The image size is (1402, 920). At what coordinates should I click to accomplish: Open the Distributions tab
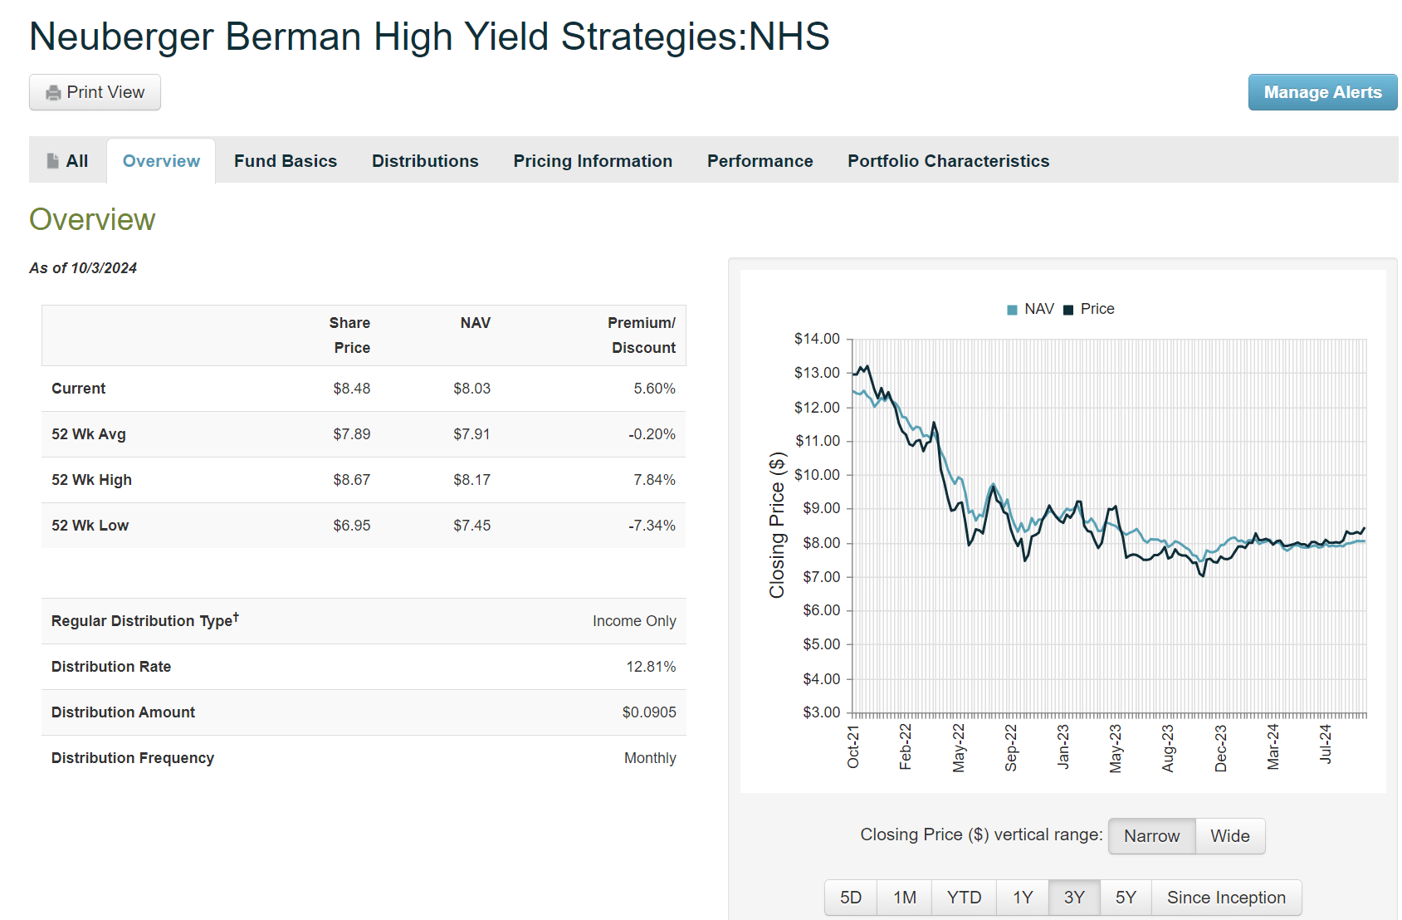[x=425, y=161]
